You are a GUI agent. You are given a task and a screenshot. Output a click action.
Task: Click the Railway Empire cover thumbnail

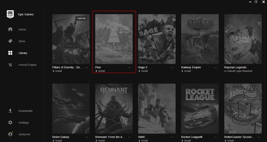point(200,39)
